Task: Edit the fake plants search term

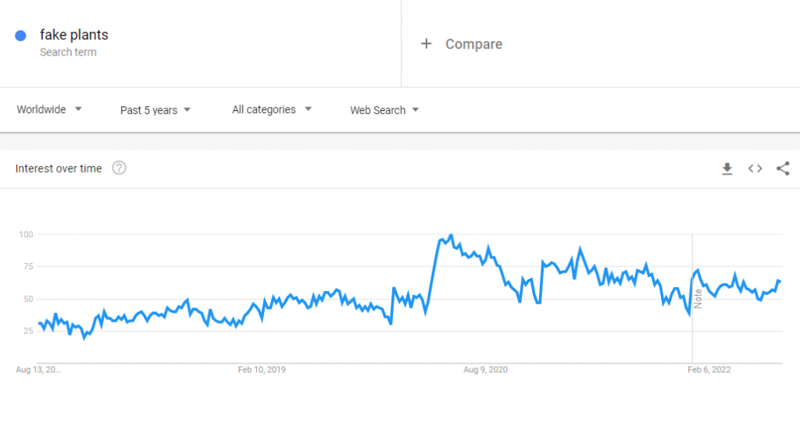Action: pos(74,35)
